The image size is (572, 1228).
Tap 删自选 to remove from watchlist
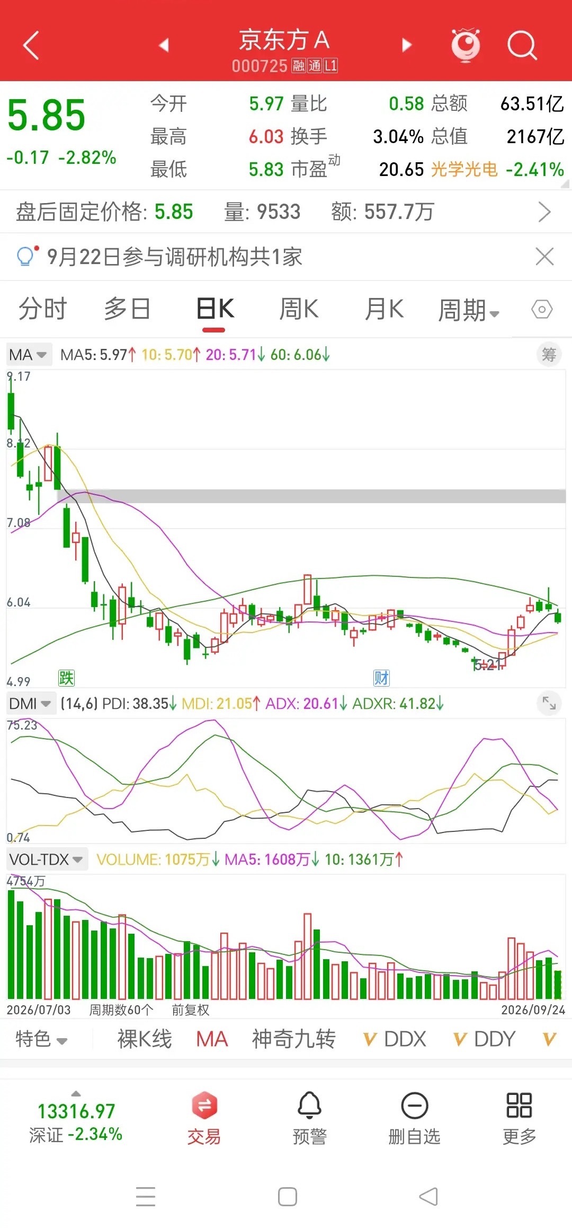(414, 1119)
